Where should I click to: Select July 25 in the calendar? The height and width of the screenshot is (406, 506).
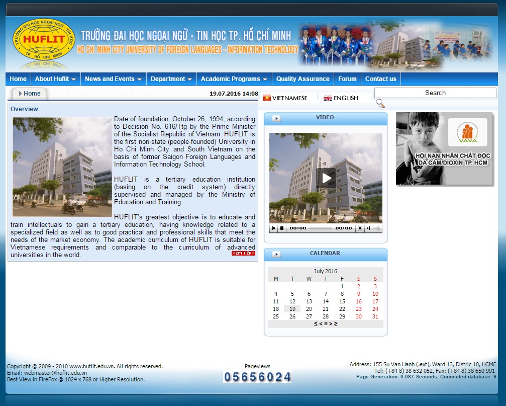click(276, 316)
